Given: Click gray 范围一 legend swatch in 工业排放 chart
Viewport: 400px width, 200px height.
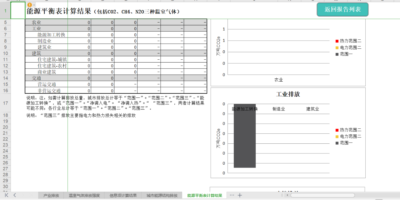Looking at the screenshot, I should click(337, 143).
